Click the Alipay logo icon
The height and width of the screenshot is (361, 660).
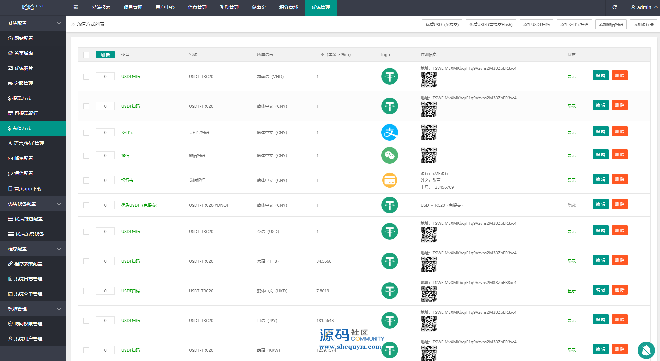coord(389,132)
